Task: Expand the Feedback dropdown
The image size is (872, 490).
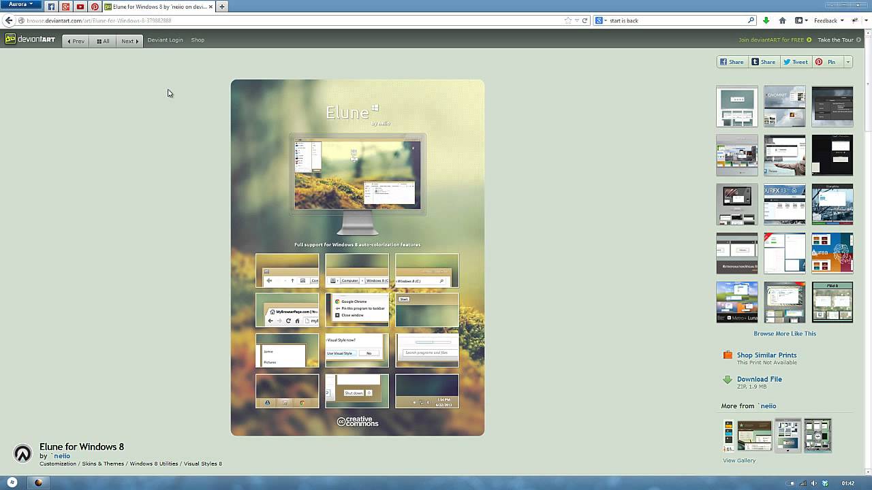Action: click(828, 20)
